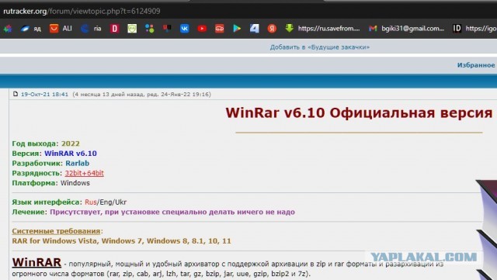Click the 'Rus/Eng/Ukr' language text
This screenshot has width=497, height=280.
tap(106, 202)
